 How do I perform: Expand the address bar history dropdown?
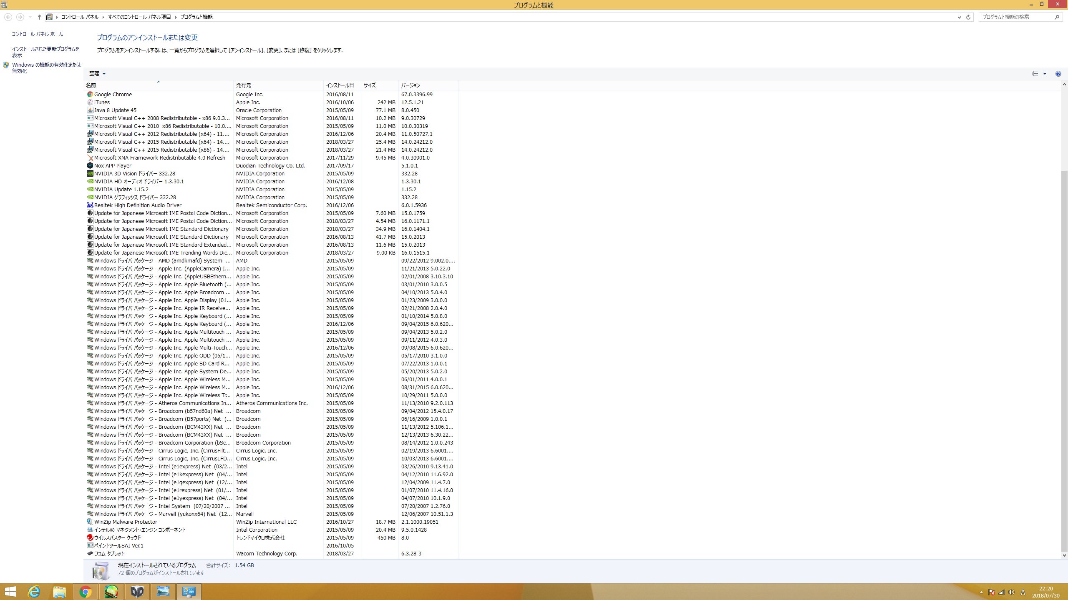[x=959, y=17]
